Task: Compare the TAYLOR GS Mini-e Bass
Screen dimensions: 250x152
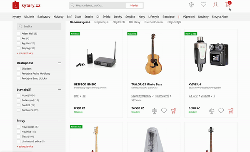Action: coord(154,111)
